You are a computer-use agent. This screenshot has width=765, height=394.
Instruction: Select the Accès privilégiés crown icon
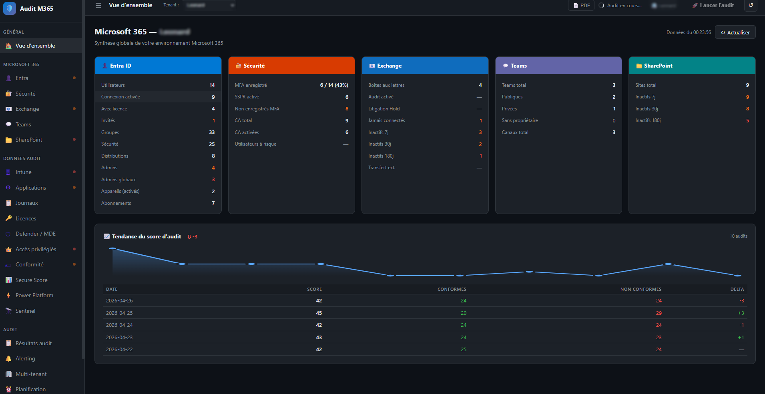[x=9, y=249]
